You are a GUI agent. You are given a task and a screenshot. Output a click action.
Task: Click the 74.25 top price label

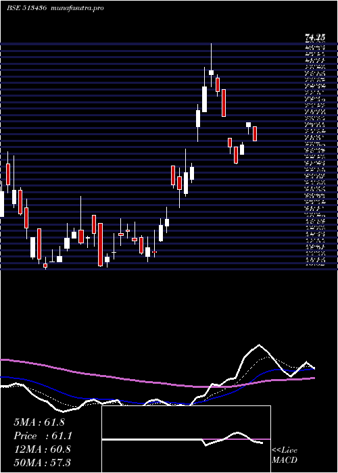[x=315, y=38]
